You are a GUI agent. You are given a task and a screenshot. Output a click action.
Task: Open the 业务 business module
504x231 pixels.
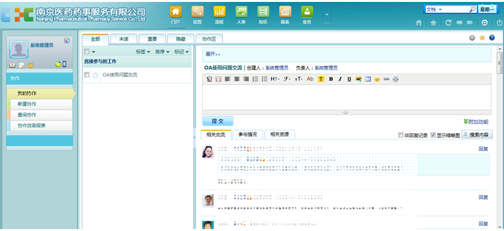click(307, 15)
